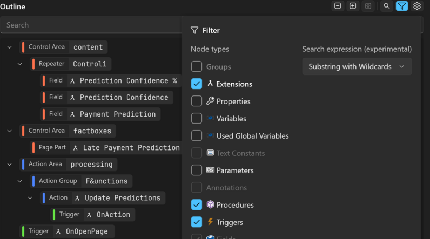
Task: Uncheck the Procedures checkbox
Action: (x=197, y=205)
